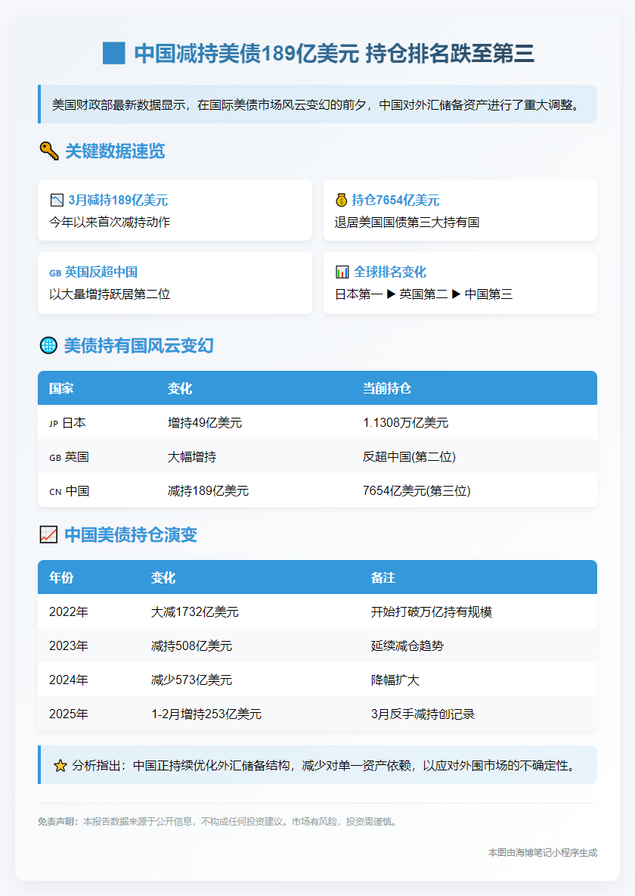Click the cell 大幅增持
This screenshot has width=635, height=896.
192,456
